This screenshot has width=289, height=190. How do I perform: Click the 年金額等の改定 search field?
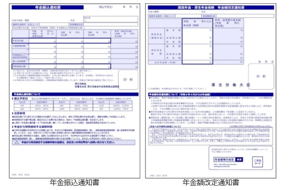(x=224, y=160)
